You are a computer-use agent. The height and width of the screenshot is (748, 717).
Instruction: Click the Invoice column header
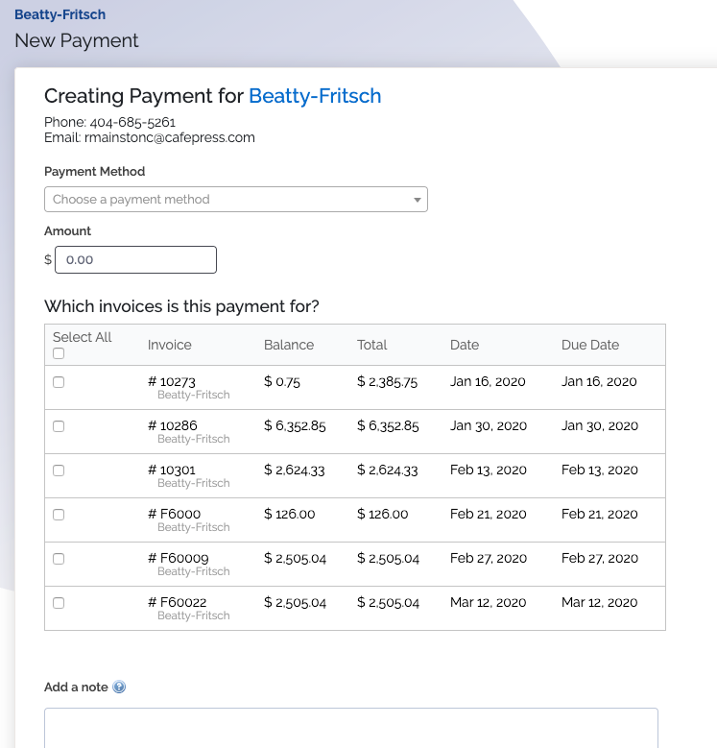pyautogui.click(x=170, y=345)
